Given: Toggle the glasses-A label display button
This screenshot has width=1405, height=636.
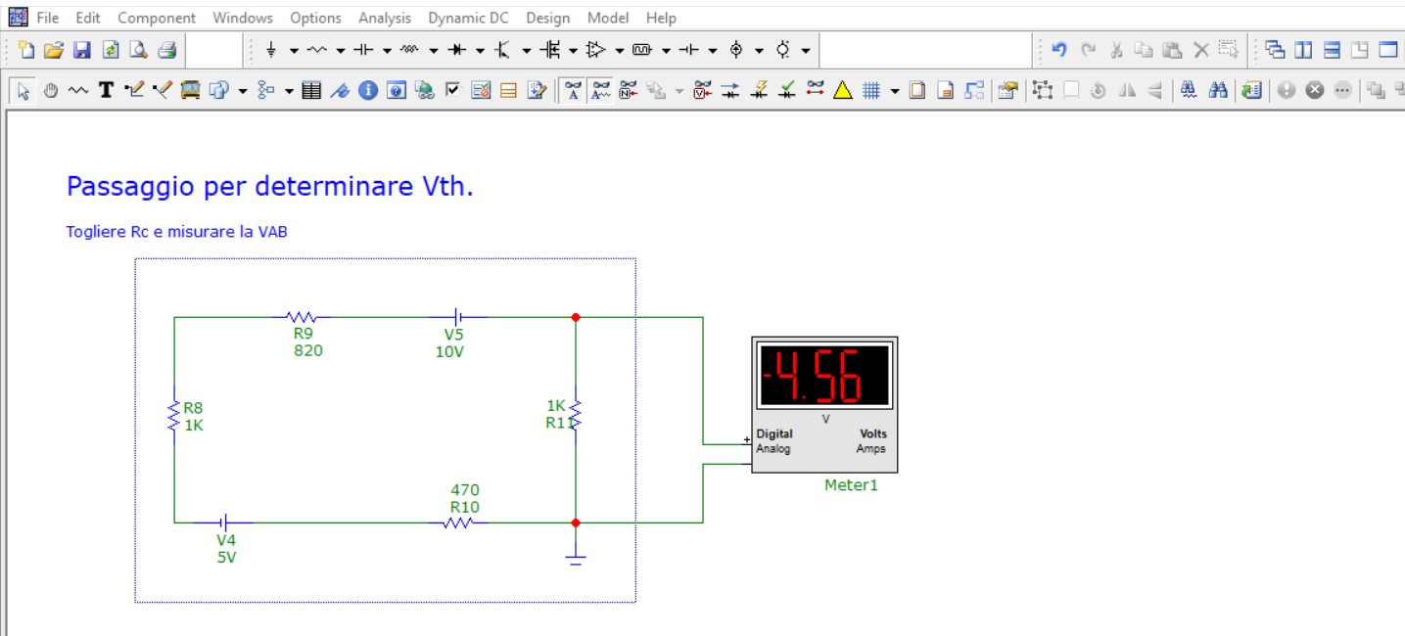Looking at the screenshot, I should pyautogui.click(x=573, y=91).
